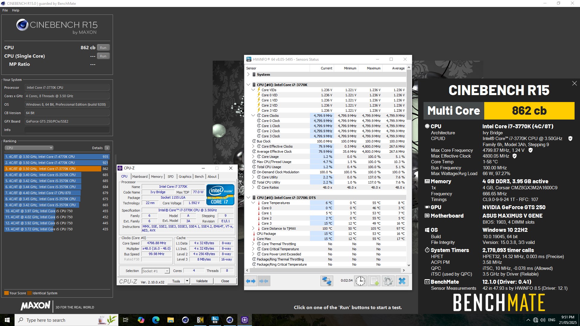Open Tools dropdown arrow in CPU-Z
Viewport: 580px width, 326px height.
pos(187,281)
